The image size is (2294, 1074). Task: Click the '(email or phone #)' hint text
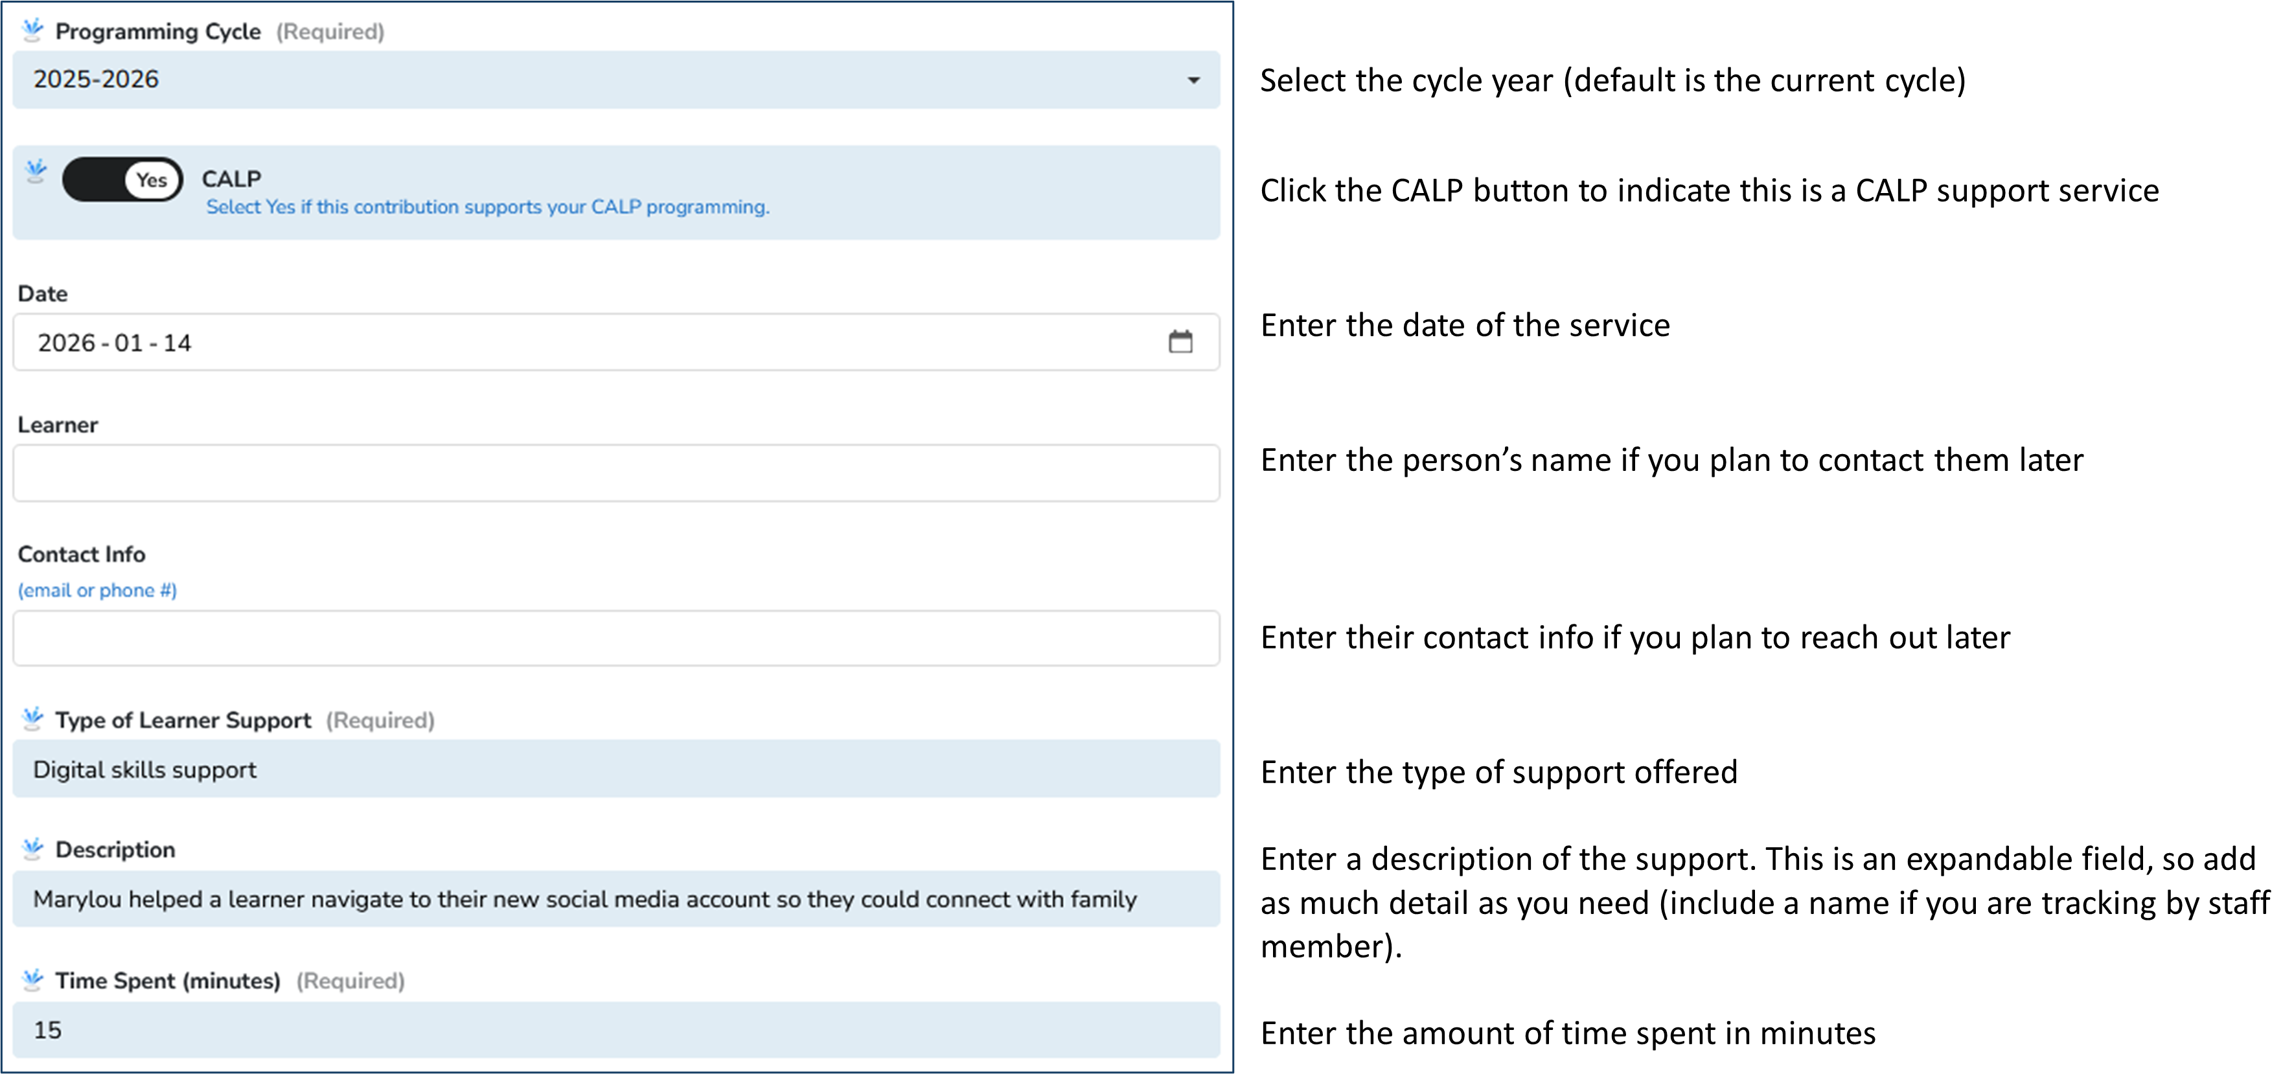(x=97, y=590)
